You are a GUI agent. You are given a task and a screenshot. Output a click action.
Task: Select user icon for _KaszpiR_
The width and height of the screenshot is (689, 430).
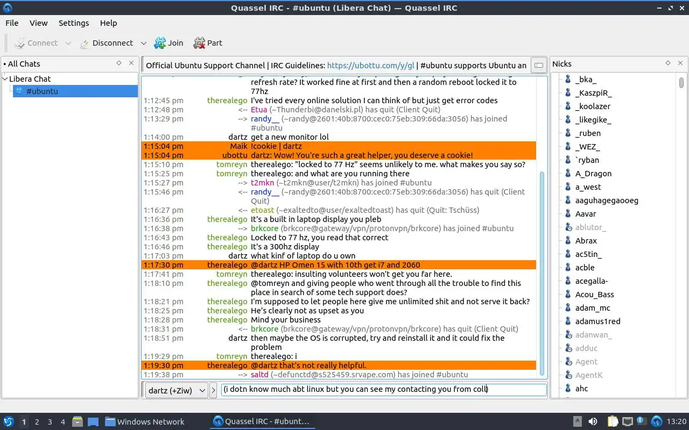(567, 93)
